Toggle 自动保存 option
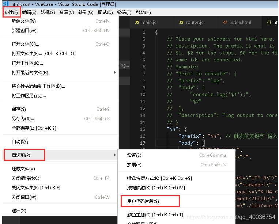The image size is (279, 224). click(60, 142)
